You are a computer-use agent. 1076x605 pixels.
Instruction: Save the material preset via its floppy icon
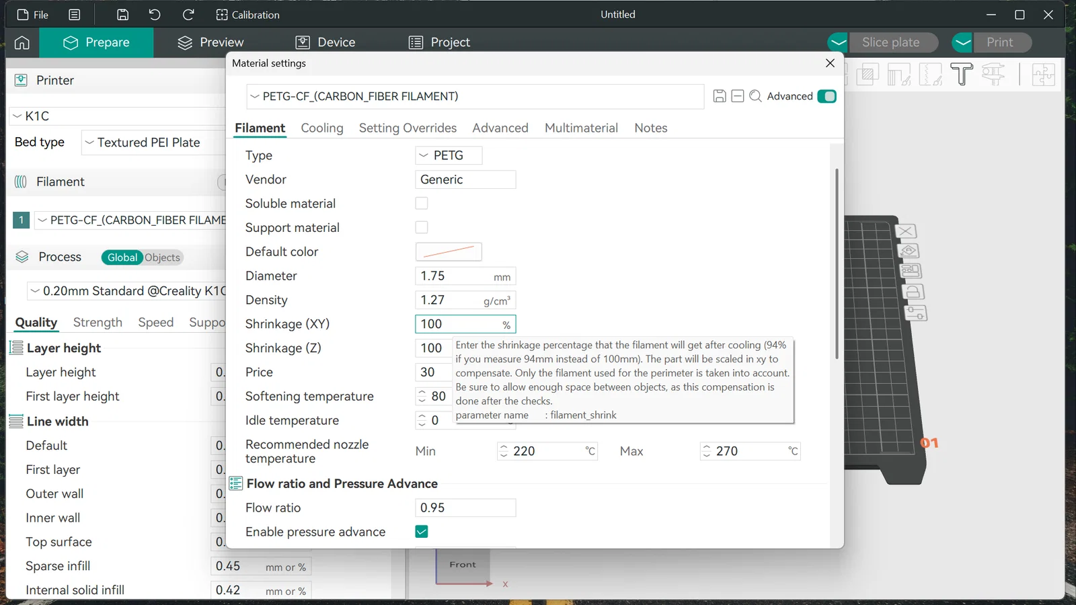pos(719,96)
